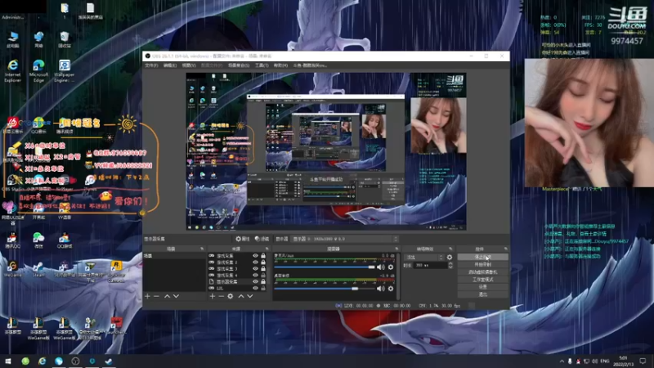Adjust the 时长 duration stepper arrows

[x=450, y=265]
